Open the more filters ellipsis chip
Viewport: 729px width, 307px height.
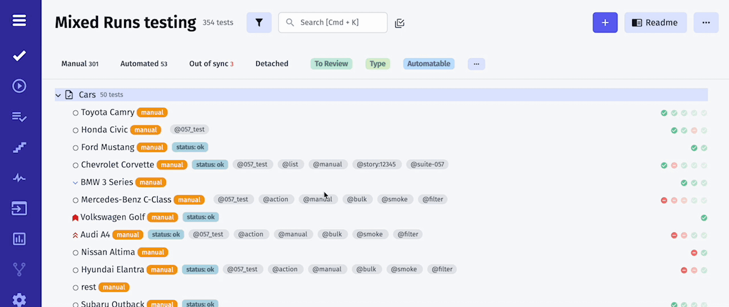tap(476, 64)
